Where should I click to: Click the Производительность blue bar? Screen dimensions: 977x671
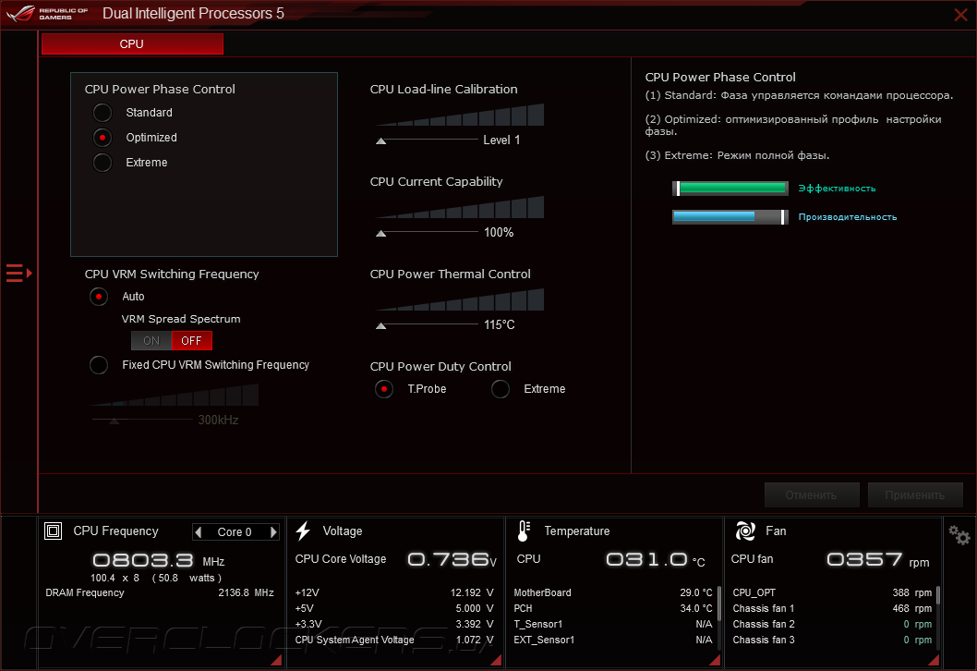730,216
